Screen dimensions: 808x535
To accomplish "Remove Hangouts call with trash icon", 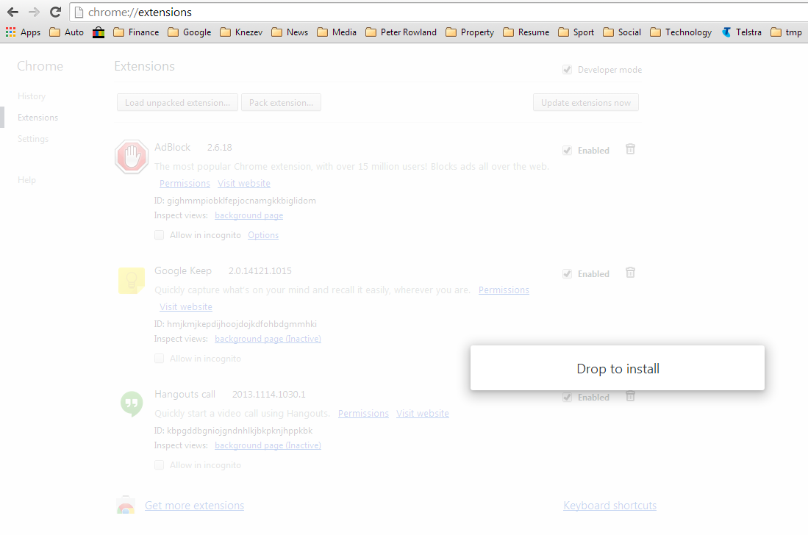I will pyautogui.click(x=630, y=396).
